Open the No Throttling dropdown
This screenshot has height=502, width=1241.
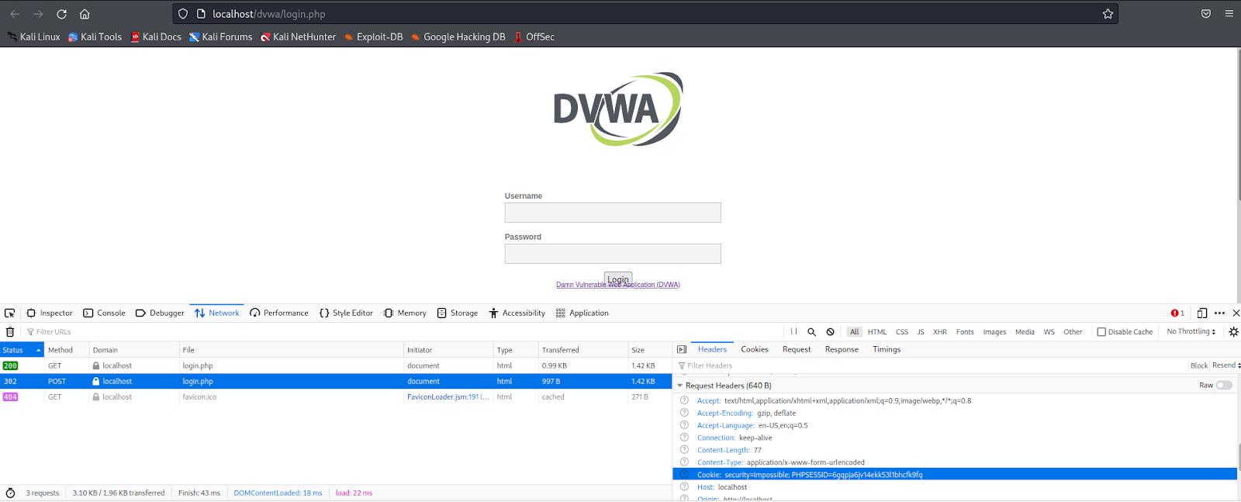(1191, 331)
